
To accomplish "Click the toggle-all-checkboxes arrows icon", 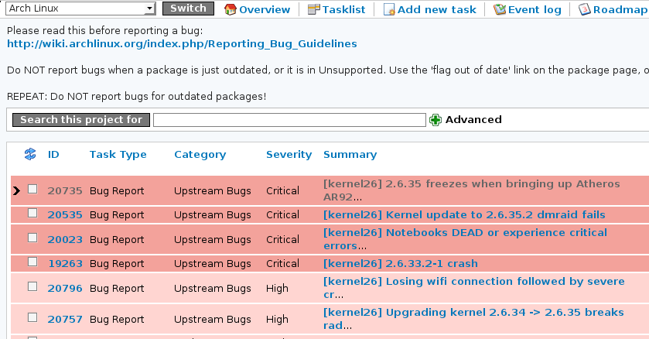I will [x=31, y=154].
